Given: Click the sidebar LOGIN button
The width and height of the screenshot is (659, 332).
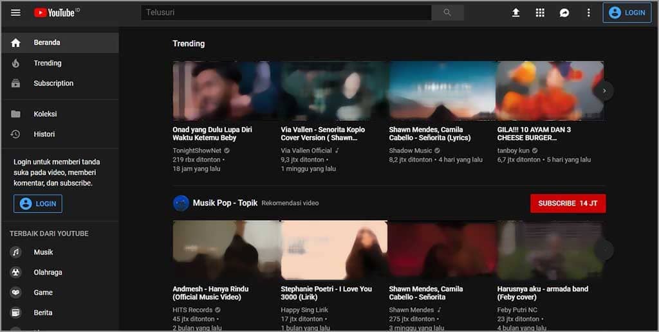Looking at the screenshot, I should click(x=38, y=204).
